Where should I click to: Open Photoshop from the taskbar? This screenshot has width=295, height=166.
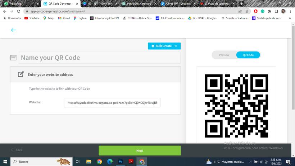121,162
